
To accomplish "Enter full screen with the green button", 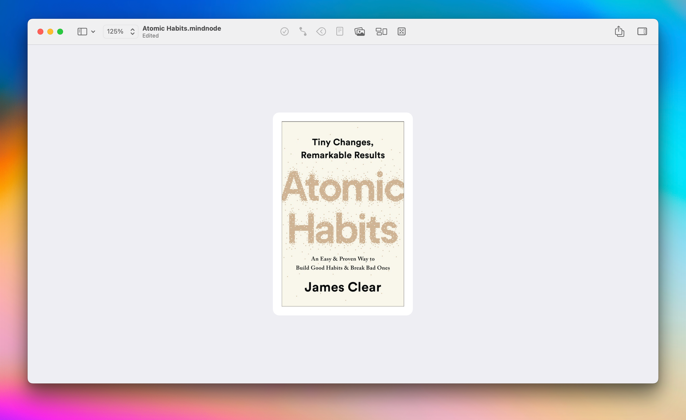I will tap(60, 32).
